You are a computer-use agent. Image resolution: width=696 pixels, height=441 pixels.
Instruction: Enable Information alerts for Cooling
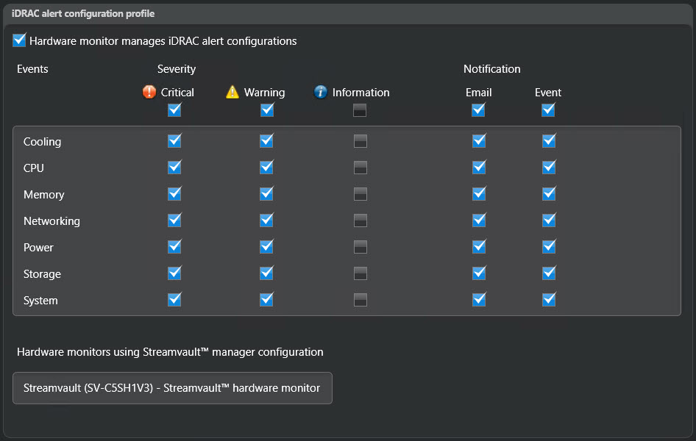[360, 141]
